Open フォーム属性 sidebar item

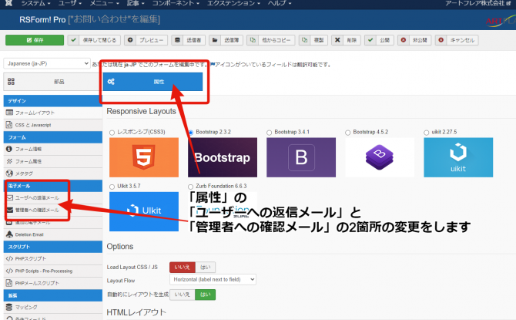(x=52, y=161)
